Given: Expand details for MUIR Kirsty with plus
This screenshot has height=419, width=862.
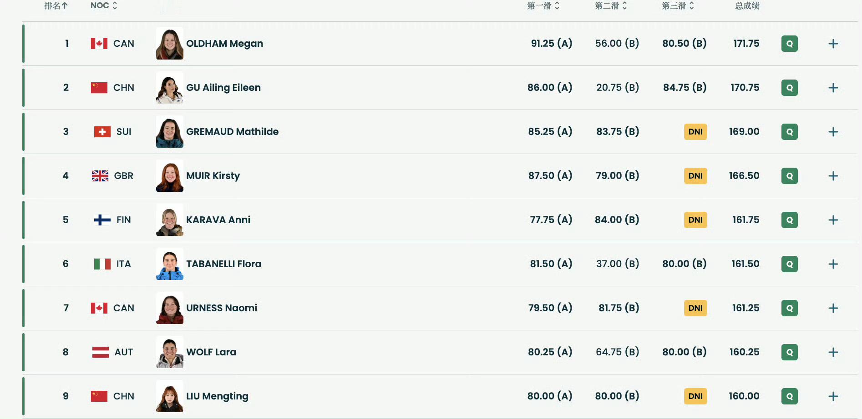Looking at the screenshot, I should click(833, 176).
